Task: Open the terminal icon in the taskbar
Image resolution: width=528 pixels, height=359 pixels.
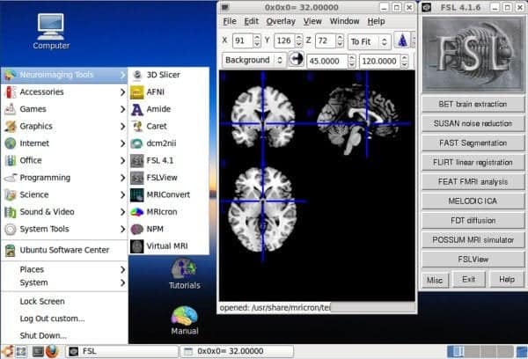Action: 38,351
